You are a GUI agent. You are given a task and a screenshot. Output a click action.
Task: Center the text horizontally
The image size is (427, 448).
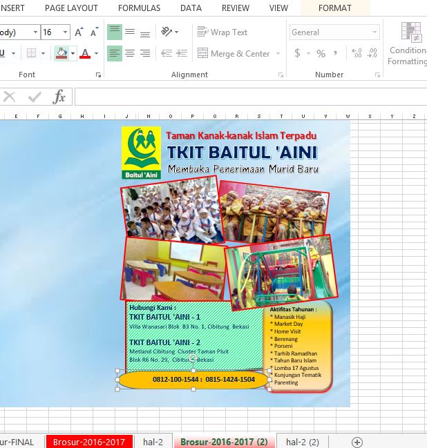point(130,53)
